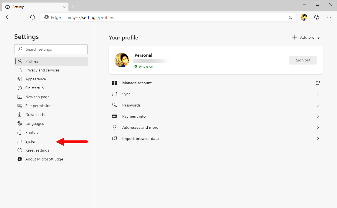Viewport: 337px width, 208px height.
Task: Open Addresses and more
Action: (216, 127)
